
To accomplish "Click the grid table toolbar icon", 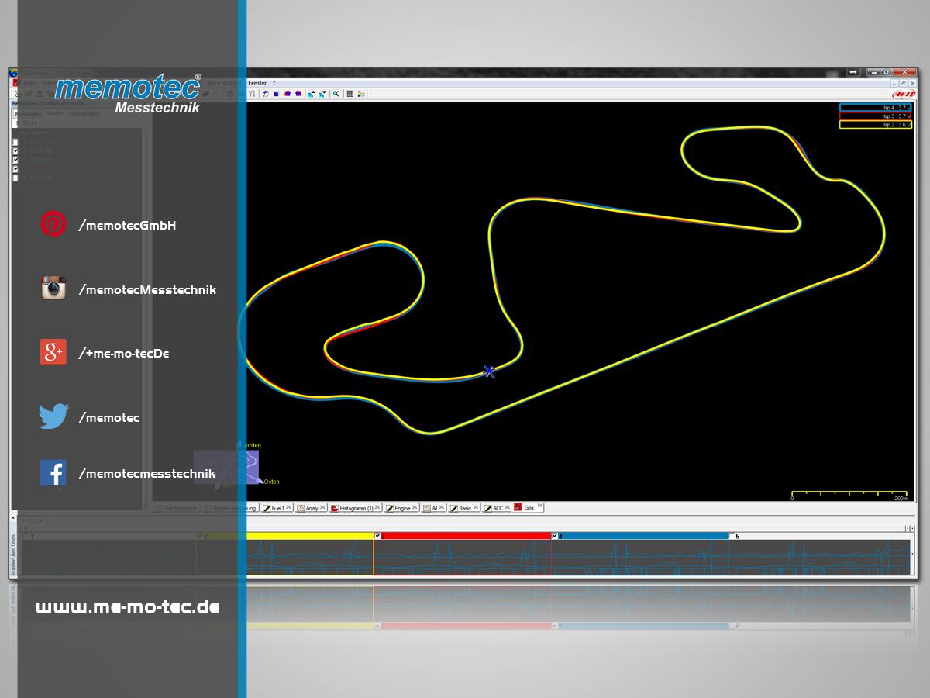I will pyautogui.click(x=350, y=94).
